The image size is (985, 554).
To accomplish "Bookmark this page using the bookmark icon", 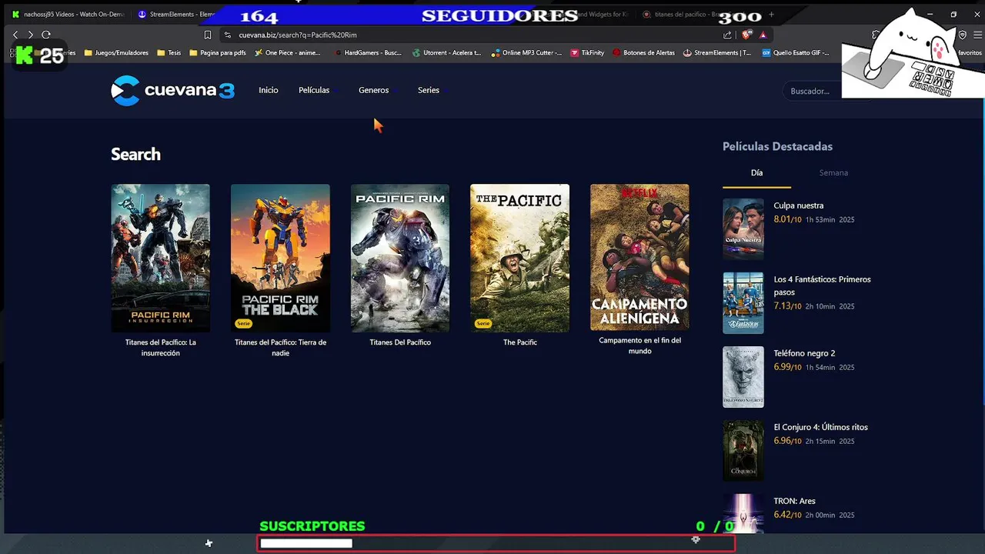I will click(208, 35).
